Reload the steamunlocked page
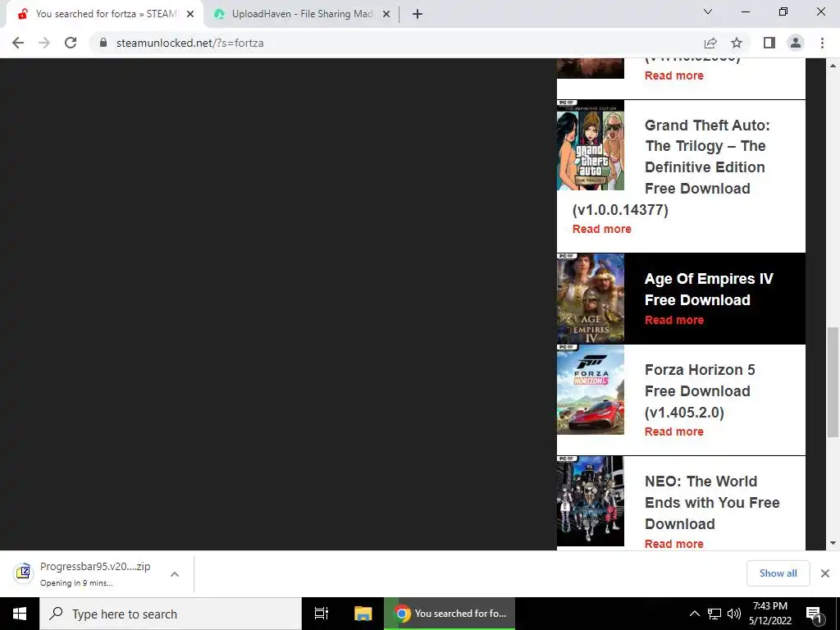 click(x=71, y=43)
